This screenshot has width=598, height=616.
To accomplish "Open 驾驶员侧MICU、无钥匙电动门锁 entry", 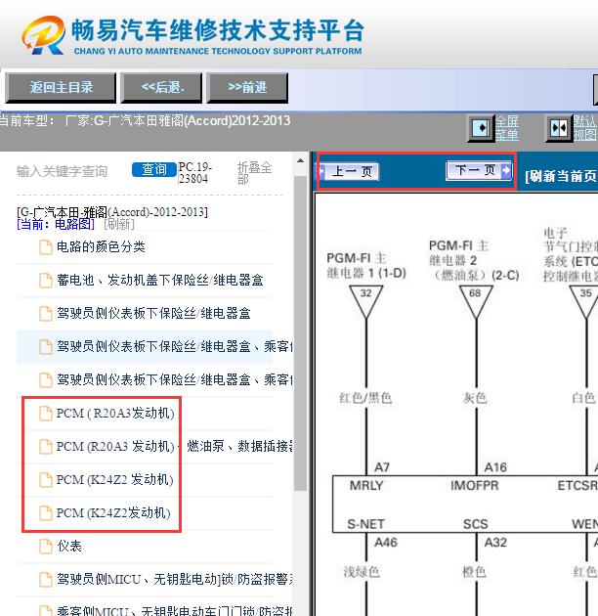I will pyautogui.click(x=175, y=579).
